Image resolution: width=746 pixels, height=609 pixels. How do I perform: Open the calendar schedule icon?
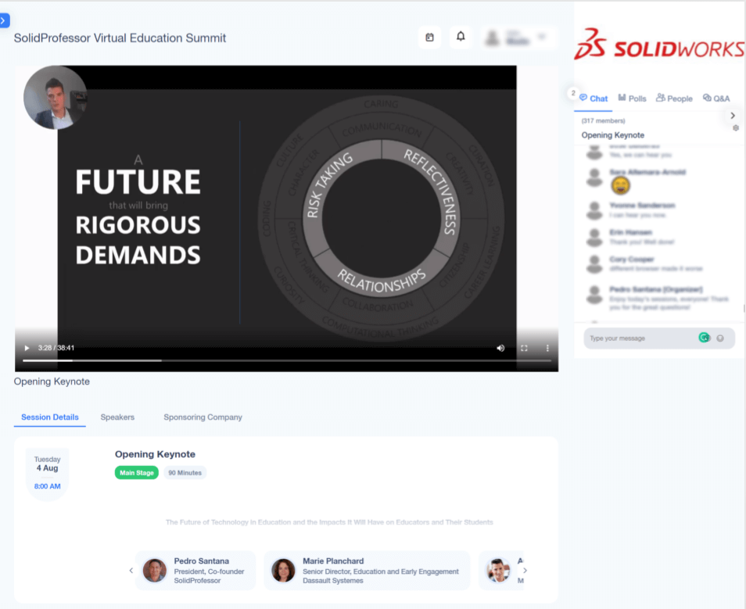tap(429, 37)
